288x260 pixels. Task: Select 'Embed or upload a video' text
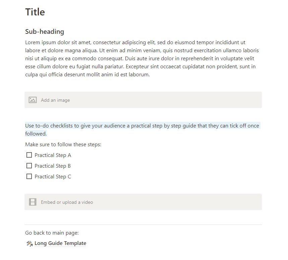[x=67, y=202]
